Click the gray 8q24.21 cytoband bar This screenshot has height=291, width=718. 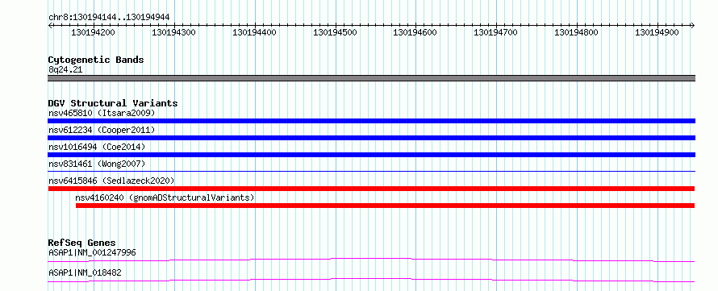[371, 78]
